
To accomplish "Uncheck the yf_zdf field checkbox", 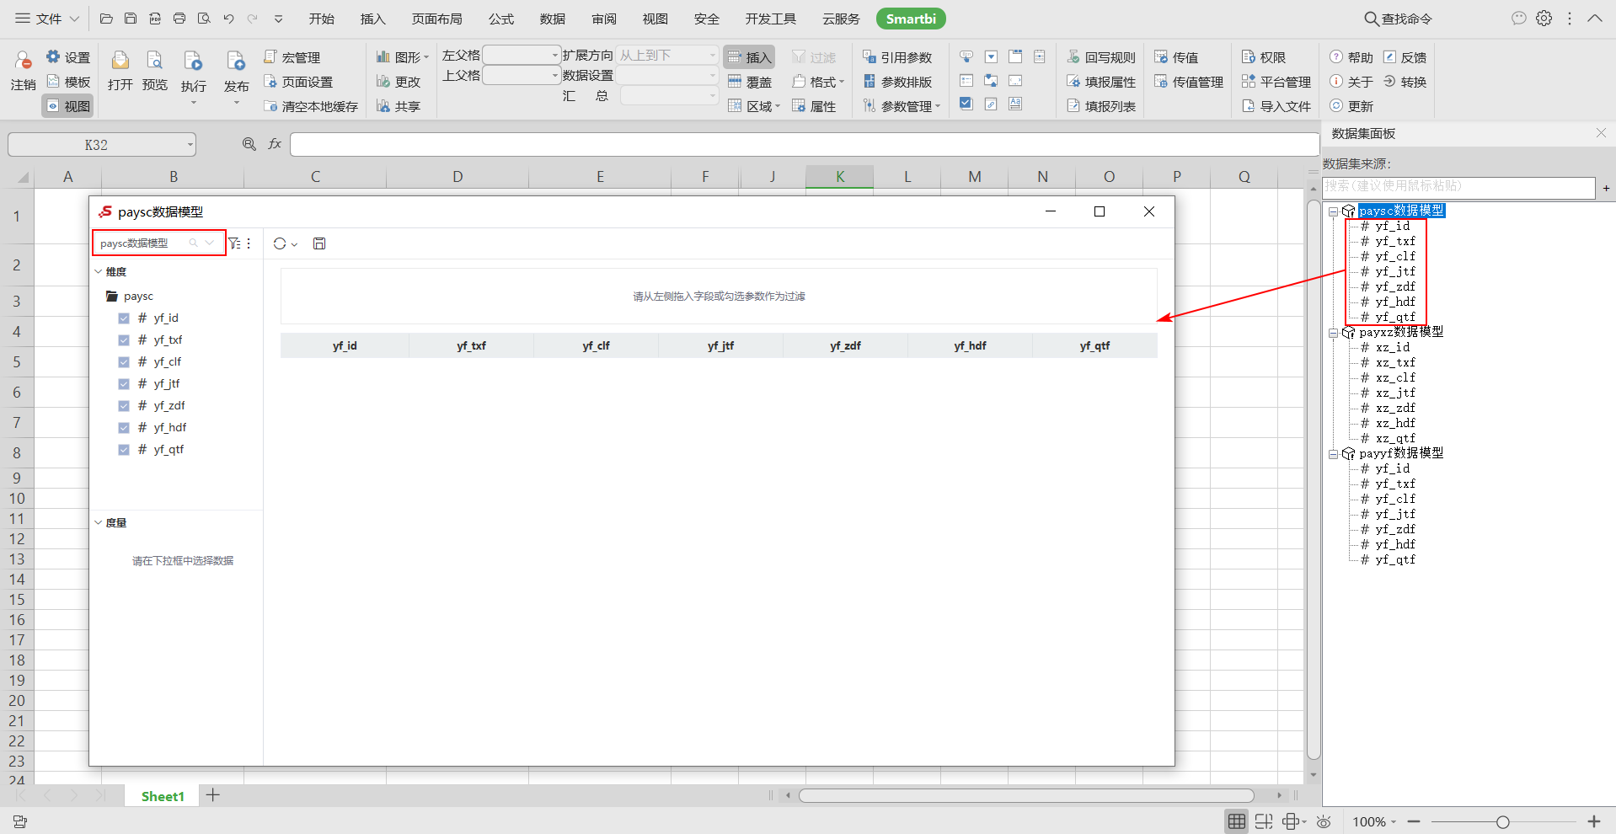I will coord(124,406).
